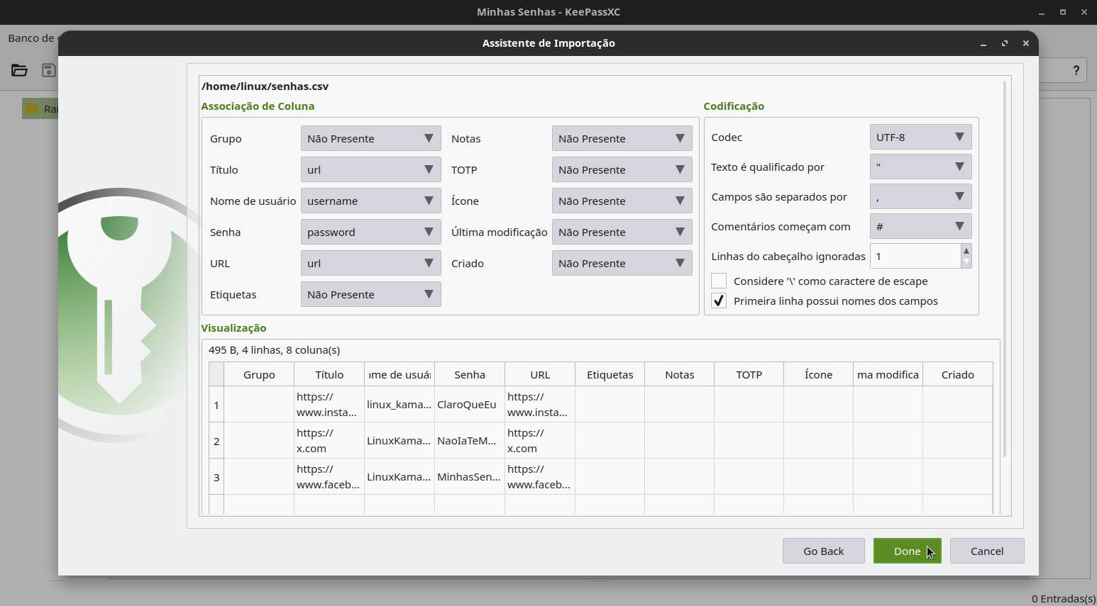The height and width of the screenshot is (606, 1097).
Task: Click the URL preview column header
Action: click(x=540, y=374)
